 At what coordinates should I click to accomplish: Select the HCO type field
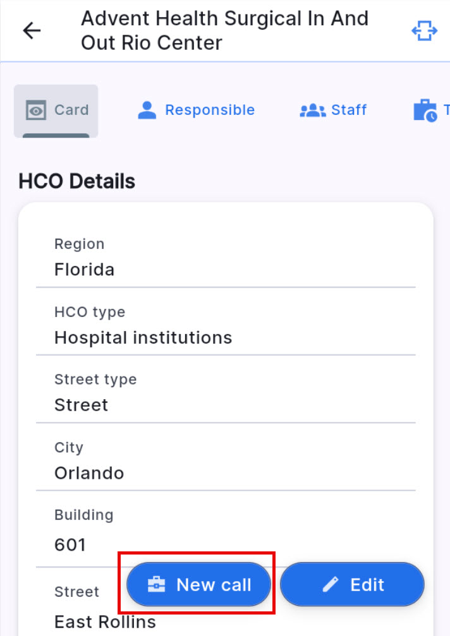pos(225,326)
